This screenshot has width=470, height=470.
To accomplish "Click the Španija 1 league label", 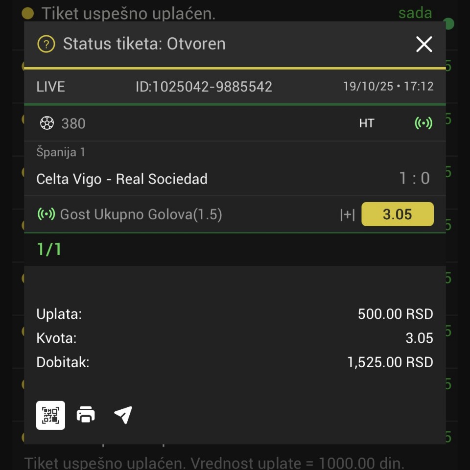I will point(61,152).
